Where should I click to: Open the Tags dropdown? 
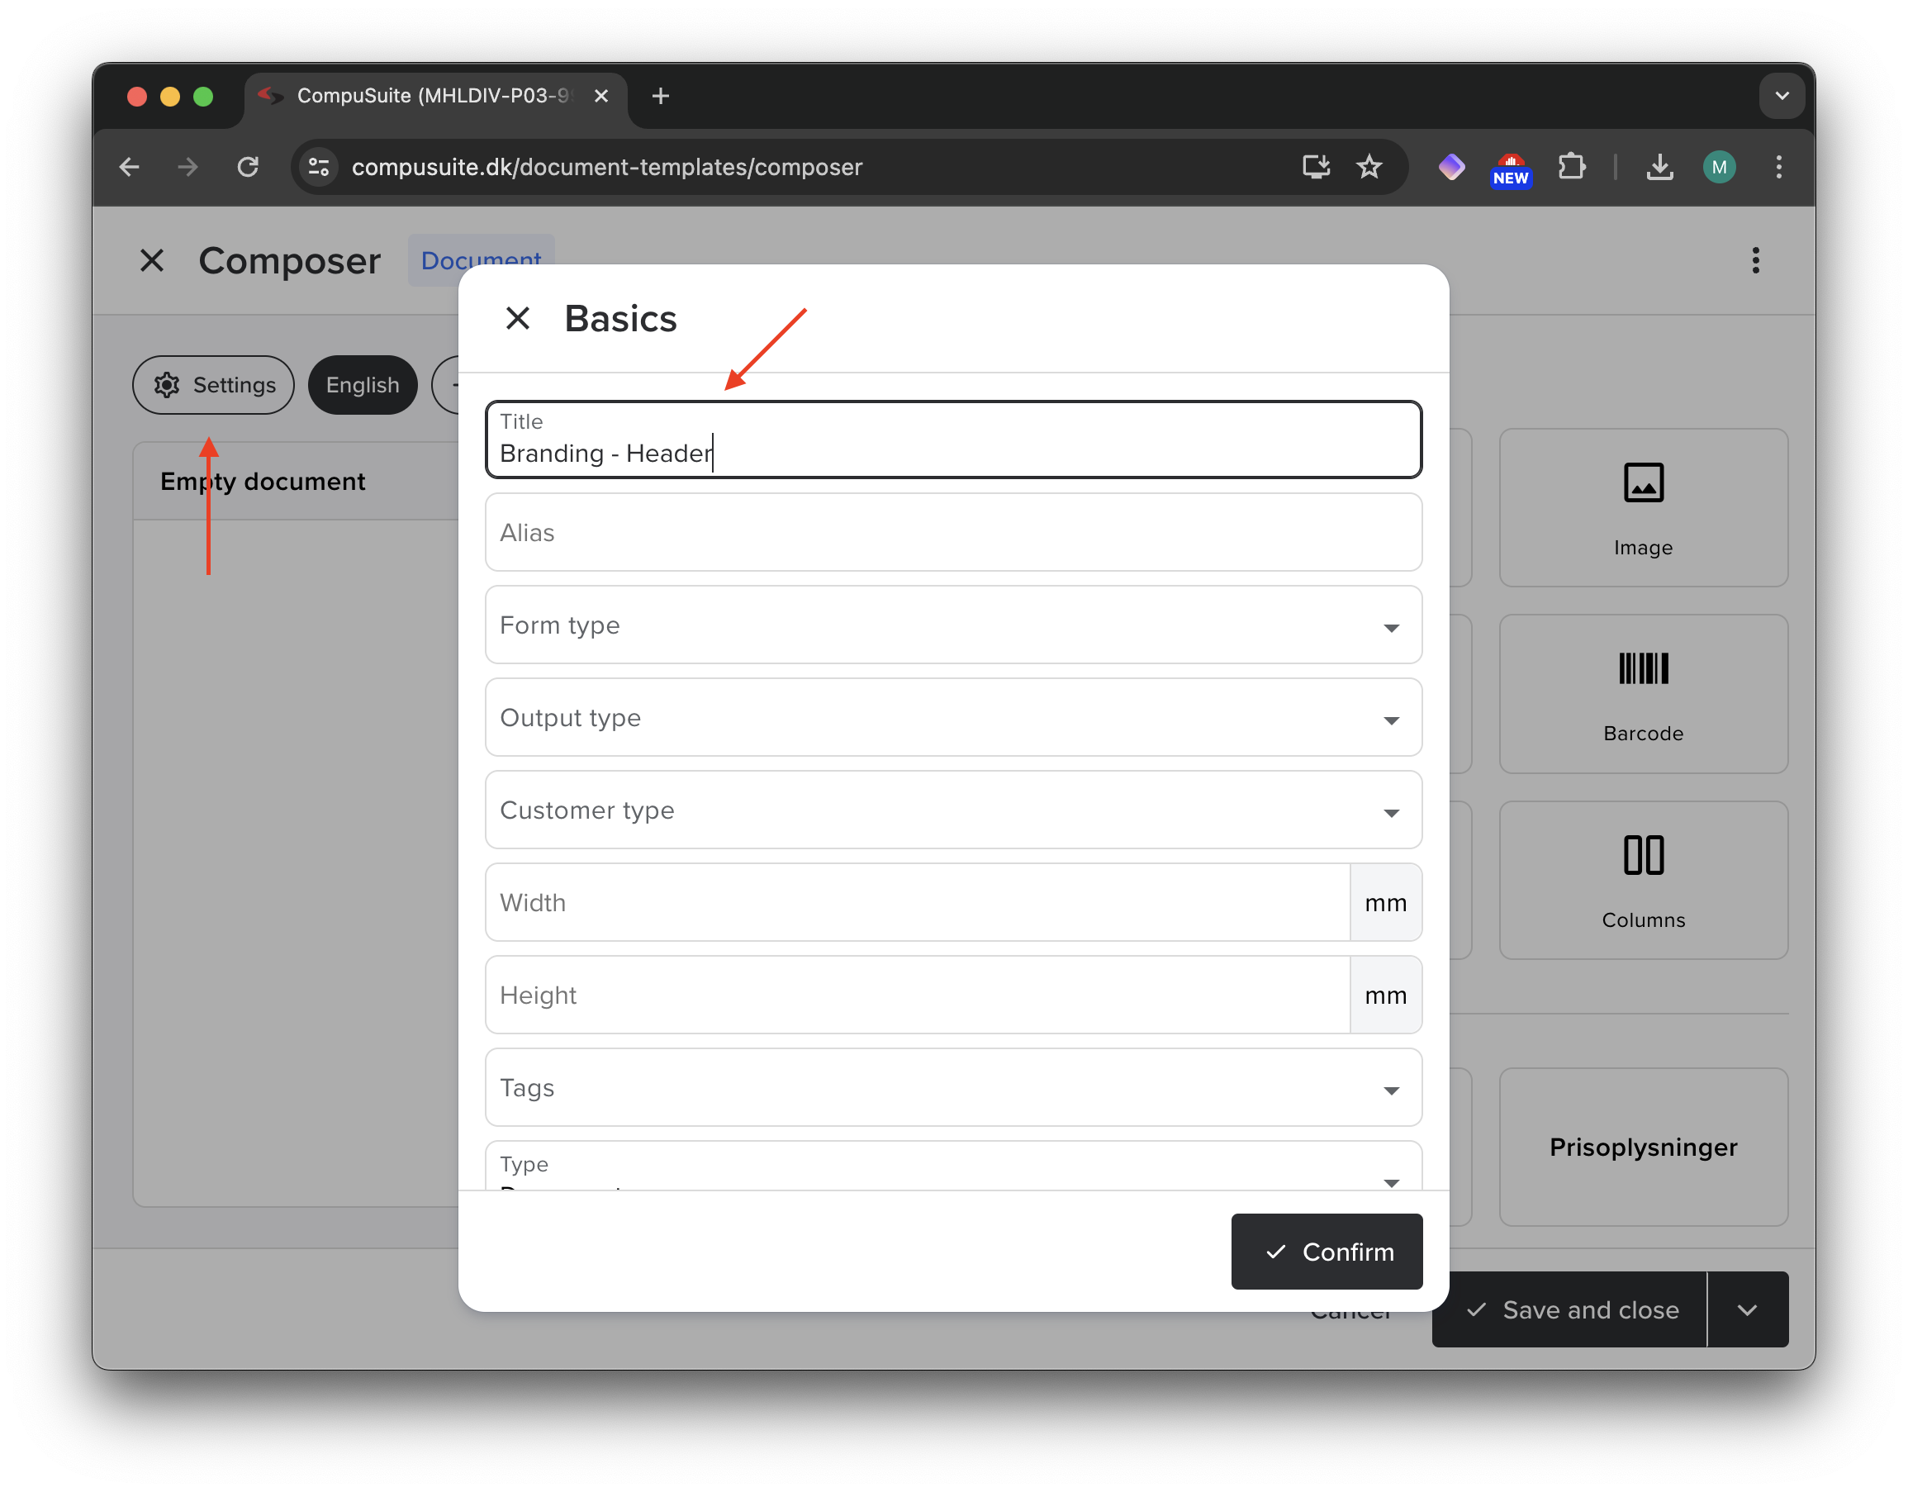(x=1391, y=1089)
